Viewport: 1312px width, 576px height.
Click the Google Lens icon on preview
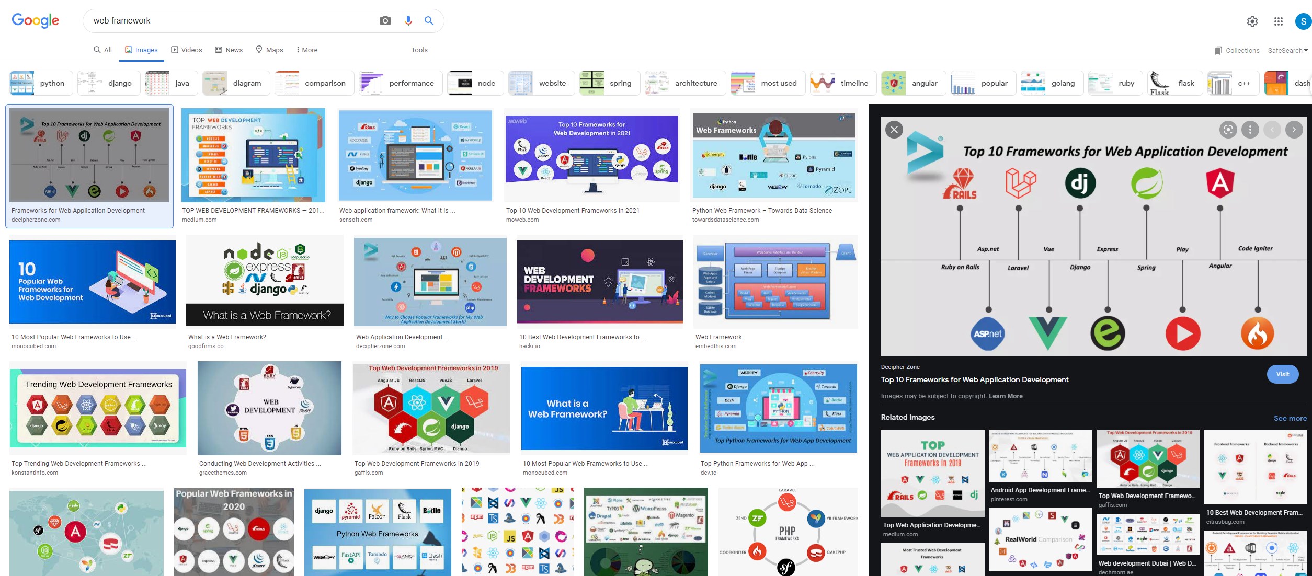tap(1228, 130)
